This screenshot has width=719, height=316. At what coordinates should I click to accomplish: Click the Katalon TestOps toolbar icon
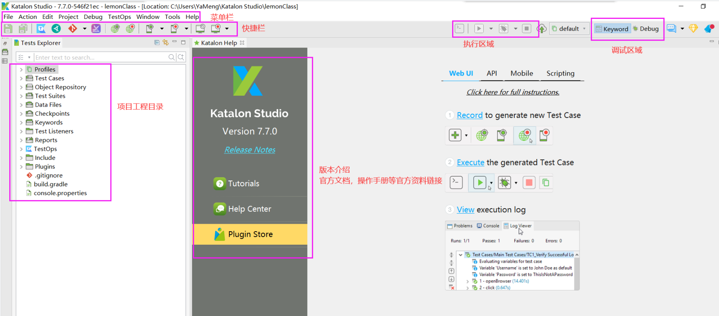41,29
